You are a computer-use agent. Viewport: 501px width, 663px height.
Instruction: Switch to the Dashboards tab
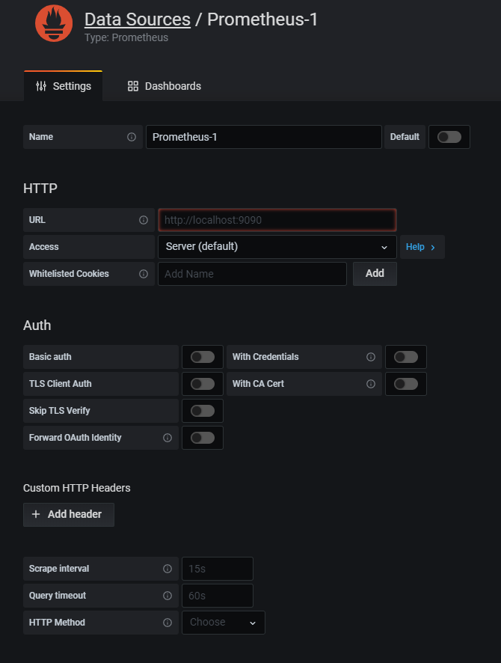tap(165, 86)
